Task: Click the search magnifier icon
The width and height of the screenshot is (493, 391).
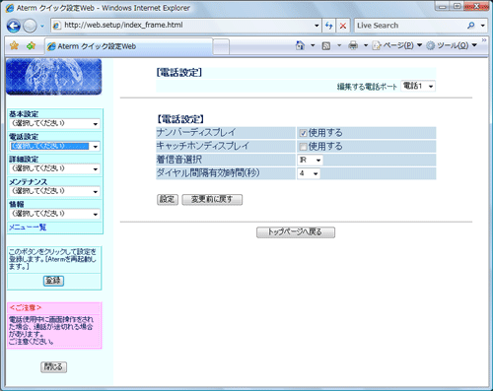Action: (471, 26)
